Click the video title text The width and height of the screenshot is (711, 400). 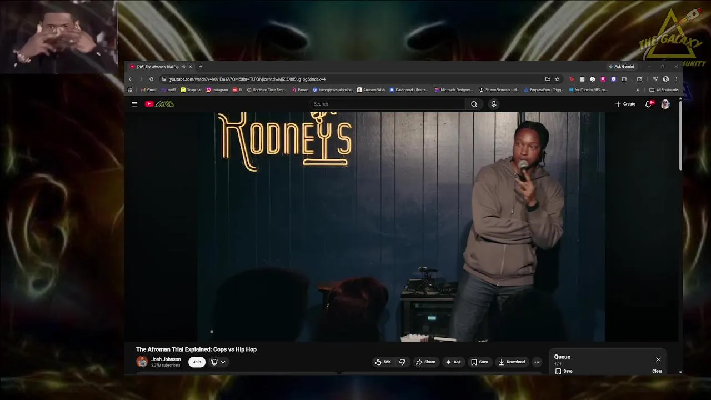pyautogui.click(x=196, y=349)
